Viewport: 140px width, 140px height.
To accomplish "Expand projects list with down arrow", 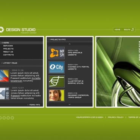I will [70, 104].
